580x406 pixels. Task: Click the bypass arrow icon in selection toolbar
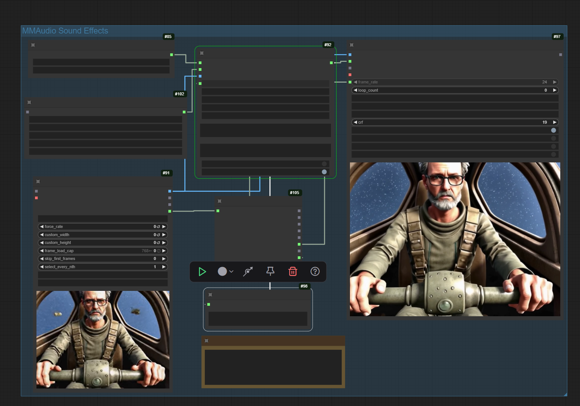(248, 272)
